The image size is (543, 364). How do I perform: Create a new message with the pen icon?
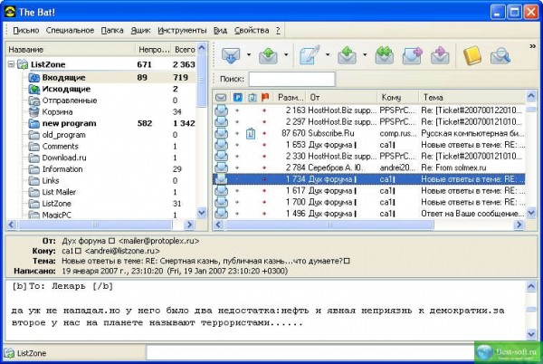click(310, 55)
